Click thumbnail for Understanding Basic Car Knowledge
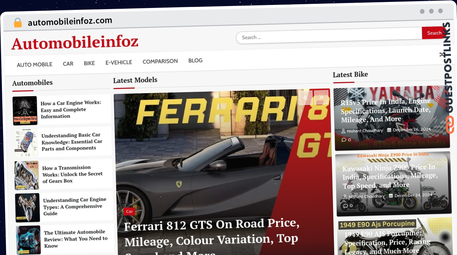The height and width of the screenshot is (255, 457). pyautogui.click(x=26, y=143)
